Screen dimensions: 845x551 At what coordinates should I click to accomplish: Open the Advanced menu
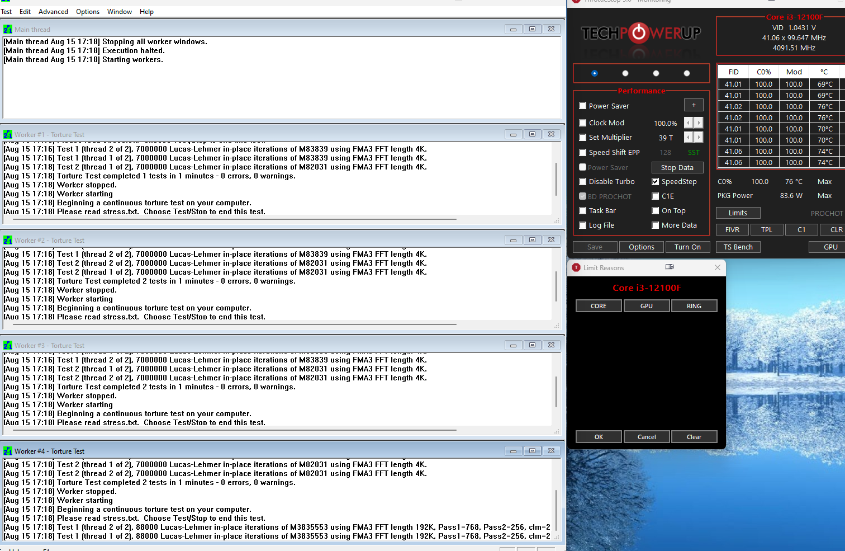[x=53, y=11]
